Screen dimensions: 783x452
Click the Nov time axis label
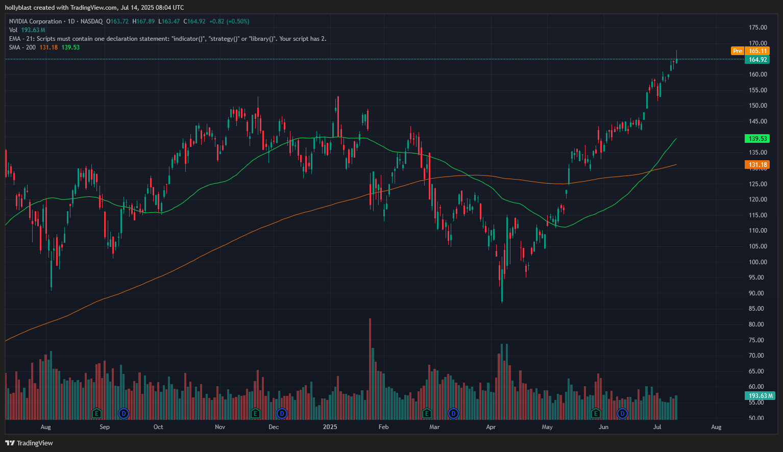tap(220, 427)
